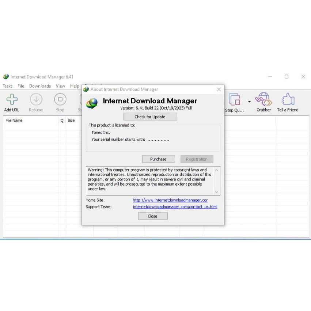This screenshot has height=311, width=311.
Task: Open the File menu
Action: point(21,86)
